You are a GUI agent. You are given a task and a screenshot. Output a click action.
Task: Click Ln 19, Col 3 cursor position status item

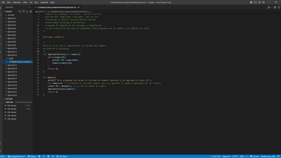pyautogui.click(x=216, y=156)
